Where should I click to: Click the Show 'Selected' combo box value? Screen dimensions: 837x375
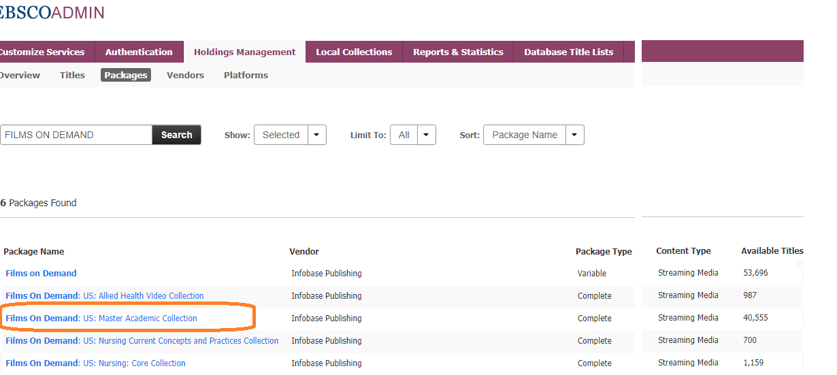tap(281, 135)
